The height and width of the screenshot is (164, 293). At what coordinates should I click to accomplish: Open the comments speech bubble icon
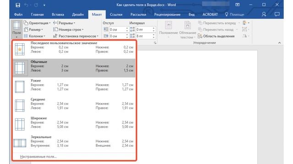pos(277,14)
